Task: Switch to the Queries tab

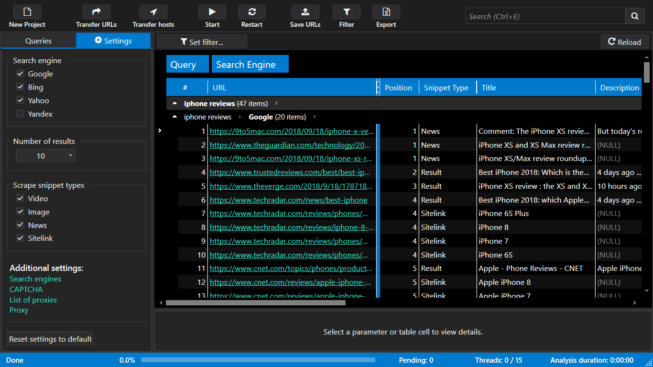Action: (38, 41)
